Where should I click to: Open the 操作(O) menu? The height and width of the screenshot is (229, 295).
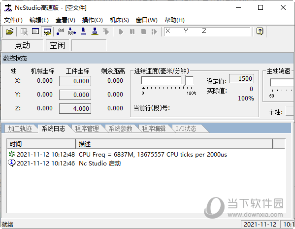click(93, 20)
